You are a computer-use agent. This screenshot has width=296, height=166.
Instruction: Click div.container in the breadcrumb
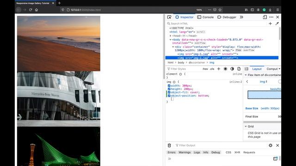point(197,63)
